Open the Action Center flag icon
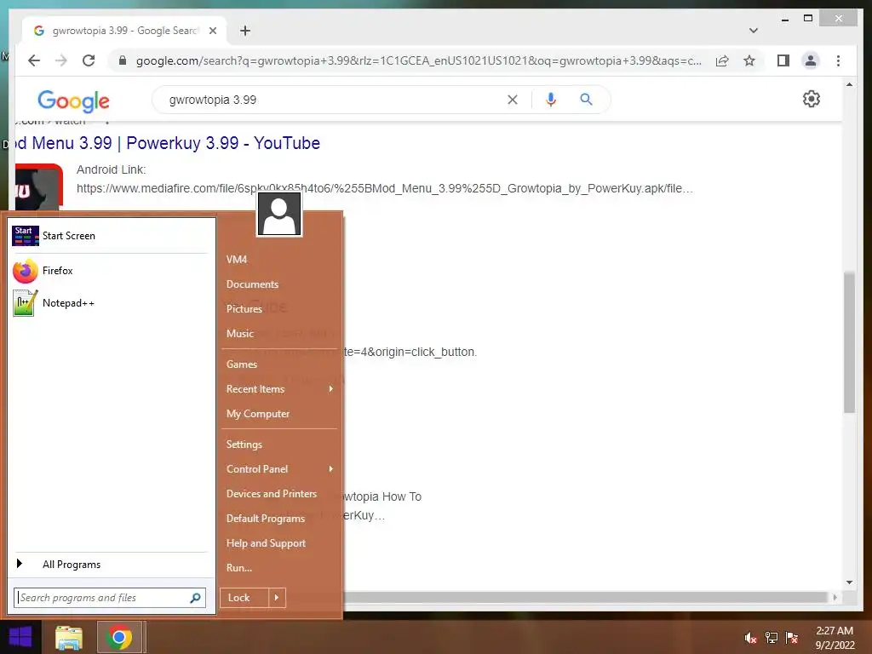 coord(792,638)
